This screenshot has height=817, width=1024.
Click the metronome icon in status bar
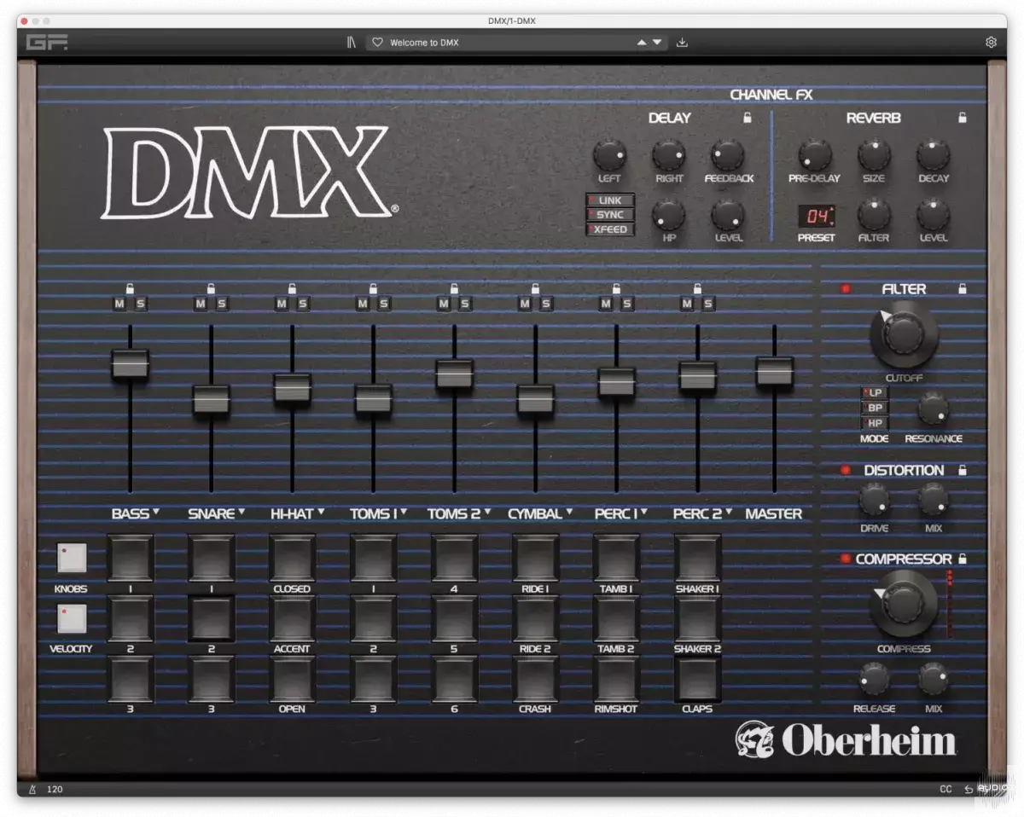point(32,790)
